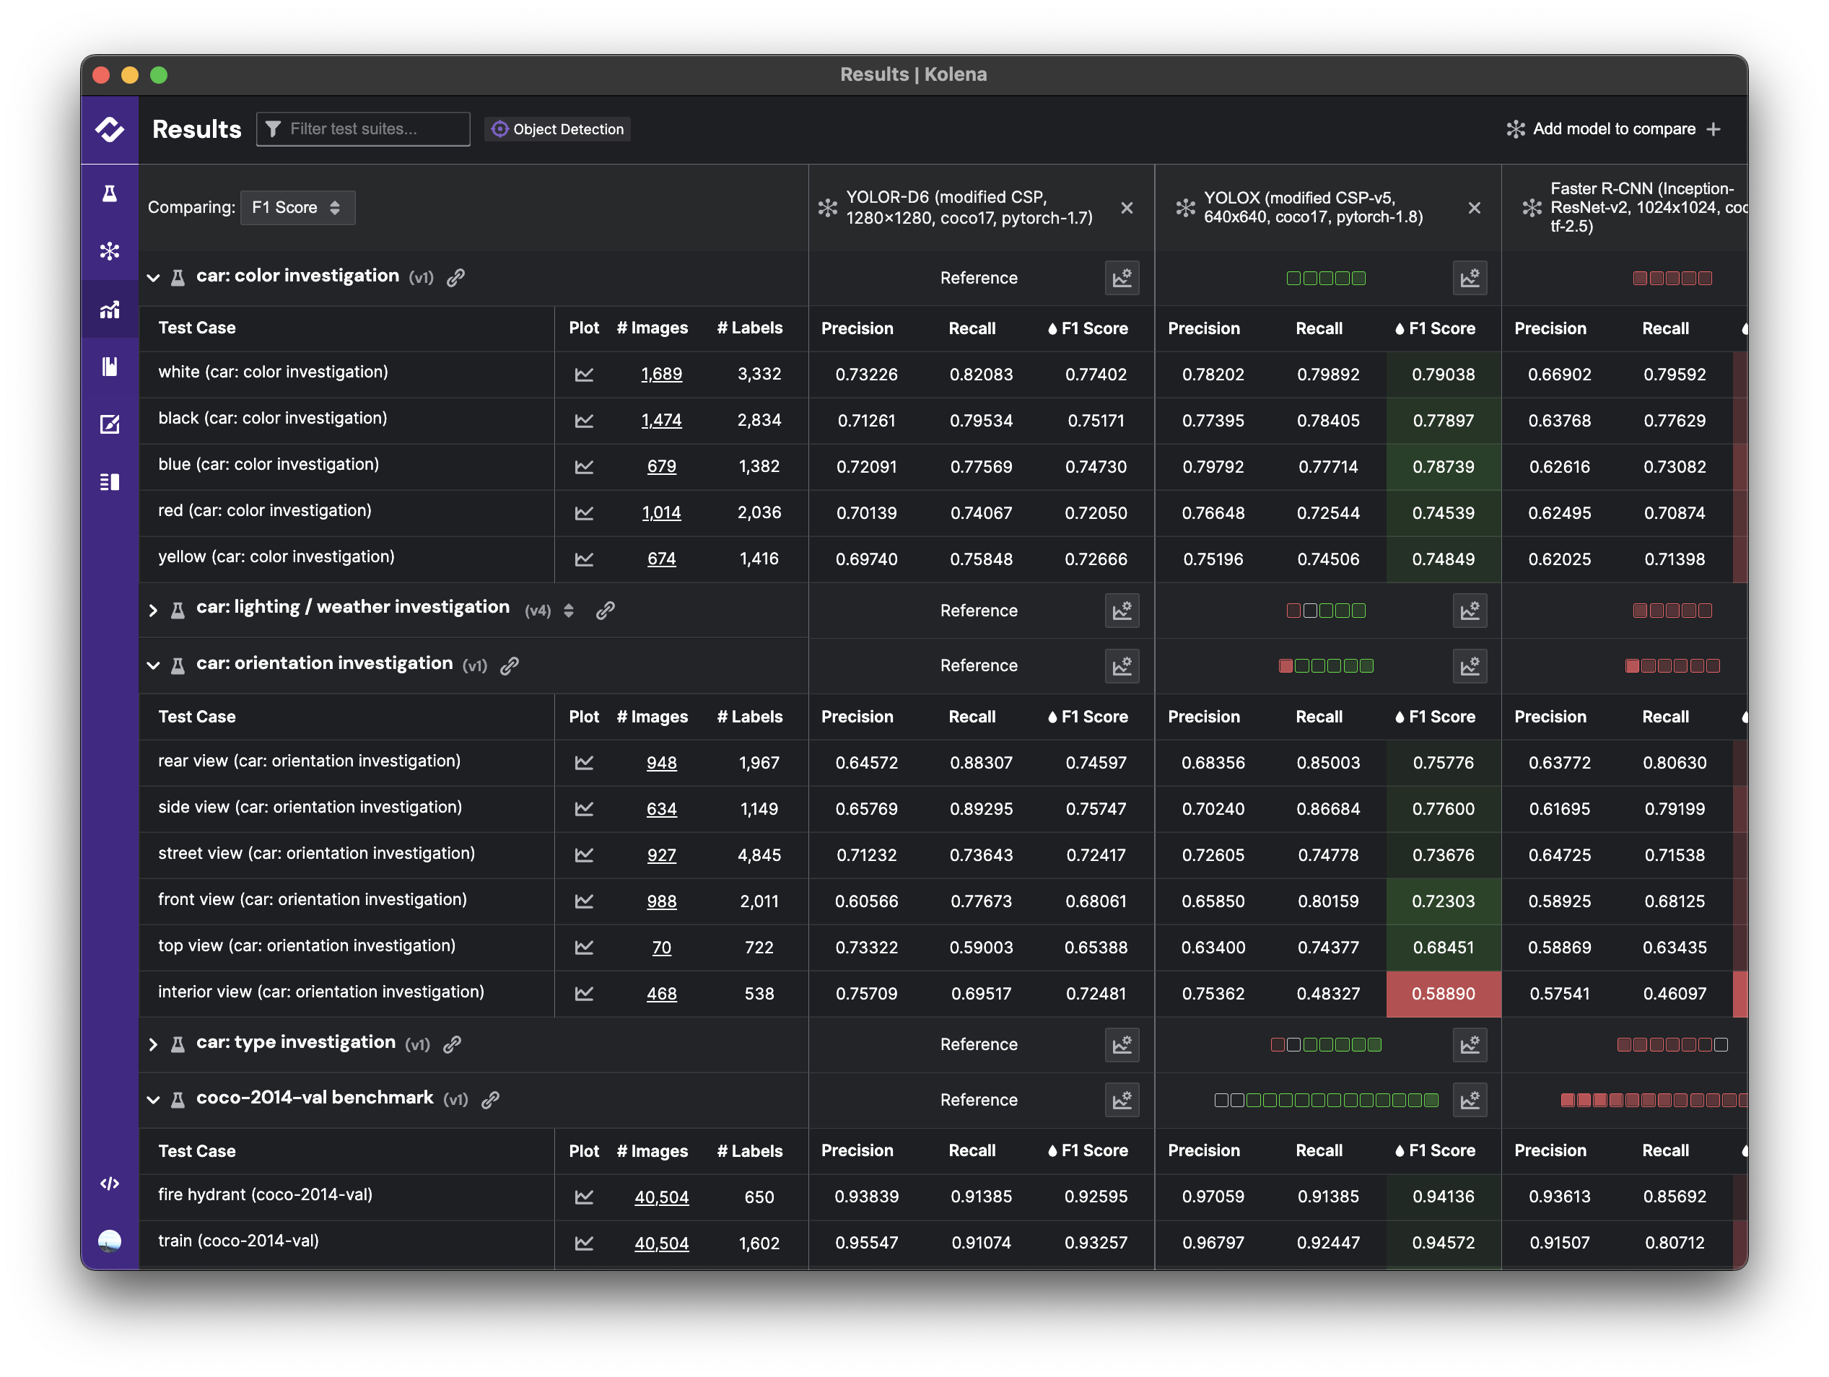
Task: Open the list panel sidebar icon
Action: pos(109,482)
